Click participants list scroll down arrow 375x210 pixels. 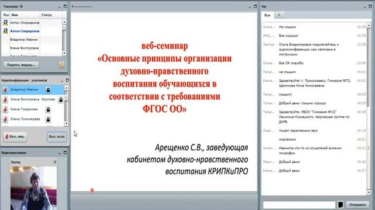pos(64,54)
